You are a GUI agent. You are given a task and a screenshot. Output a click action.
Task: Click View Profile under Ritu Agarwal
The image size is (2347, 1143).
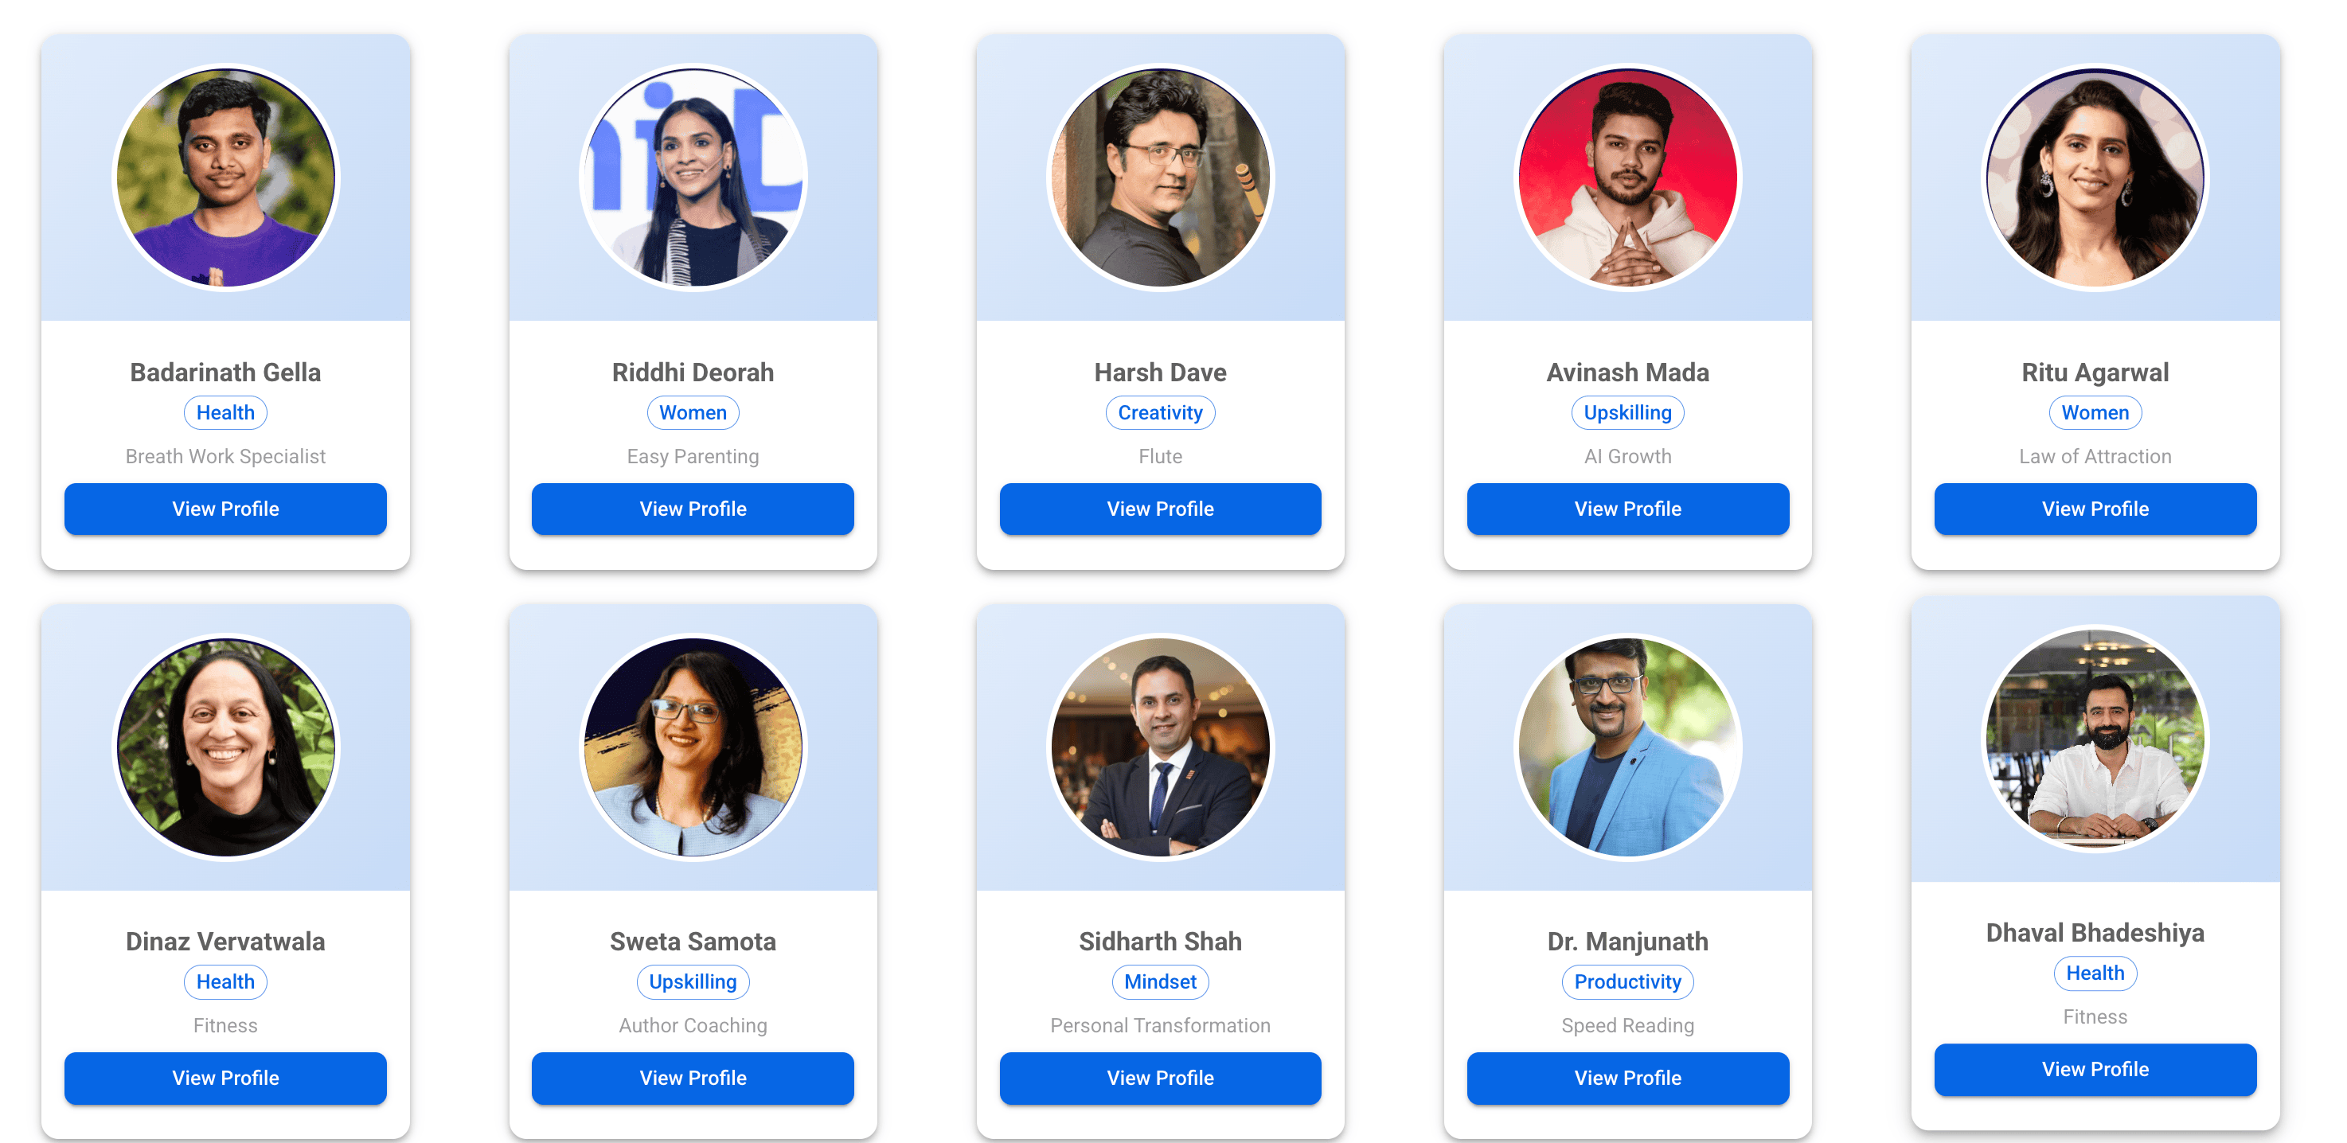2095,508
